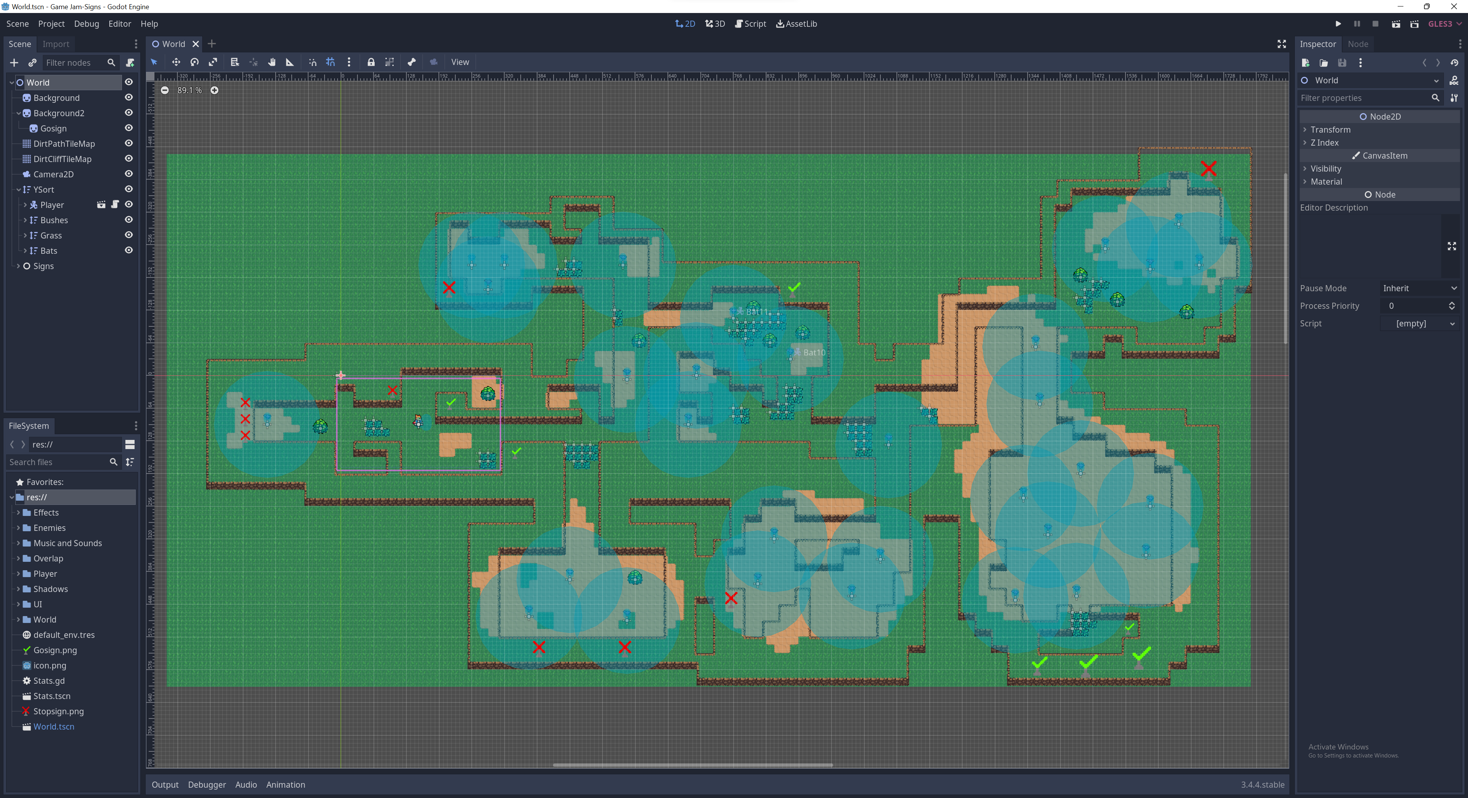Hide the DirtPathTileMap node
Image resolution: width=1468 pixels, height=798 pixels.
click(x=129, y=144)
